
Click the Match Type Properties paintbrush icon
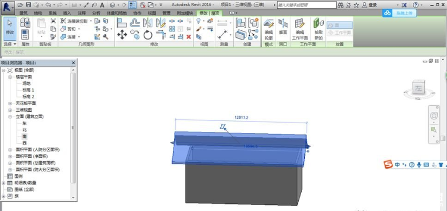click(53, 36)
